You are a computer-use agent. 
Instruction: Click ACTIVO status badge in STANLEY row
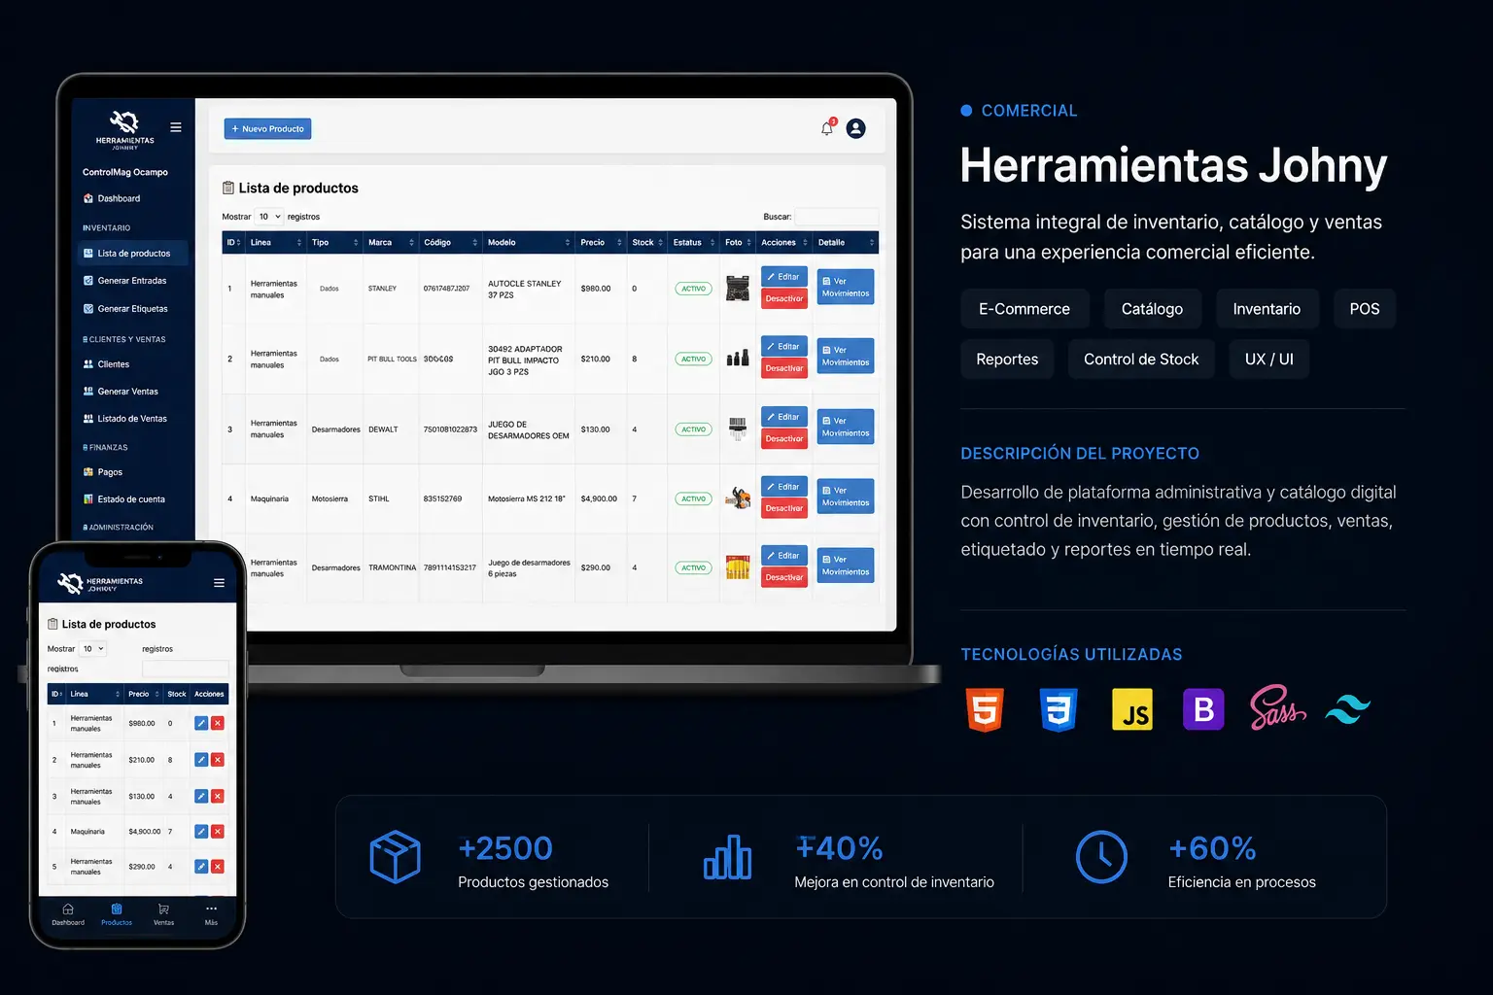coord(693,289)
